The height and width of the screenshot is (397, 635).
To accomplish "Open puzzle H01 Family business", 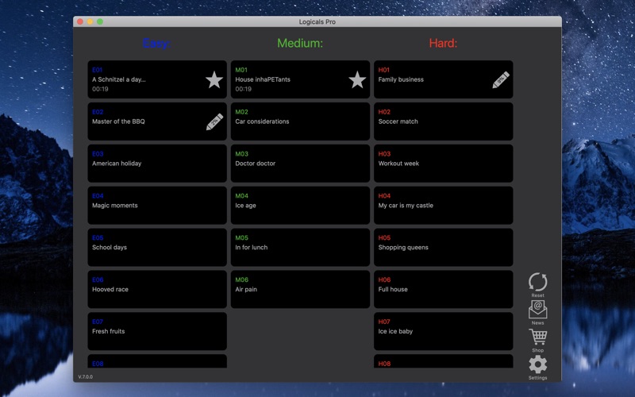I will (x=444, y=79).
